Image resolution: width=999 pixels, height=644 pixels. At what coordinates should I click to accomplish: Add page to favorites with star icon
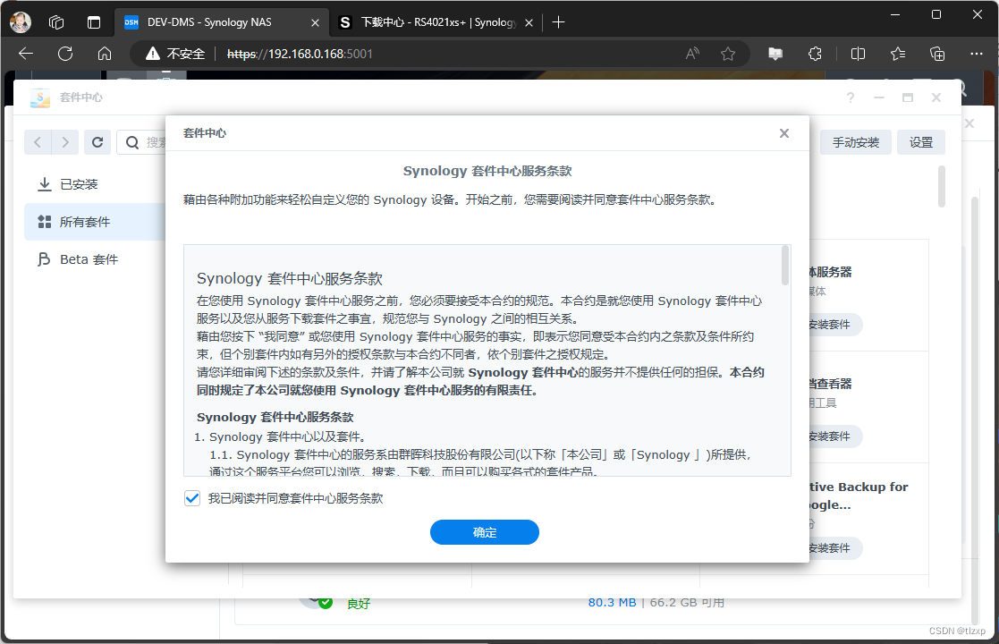(x=728, y=55)
